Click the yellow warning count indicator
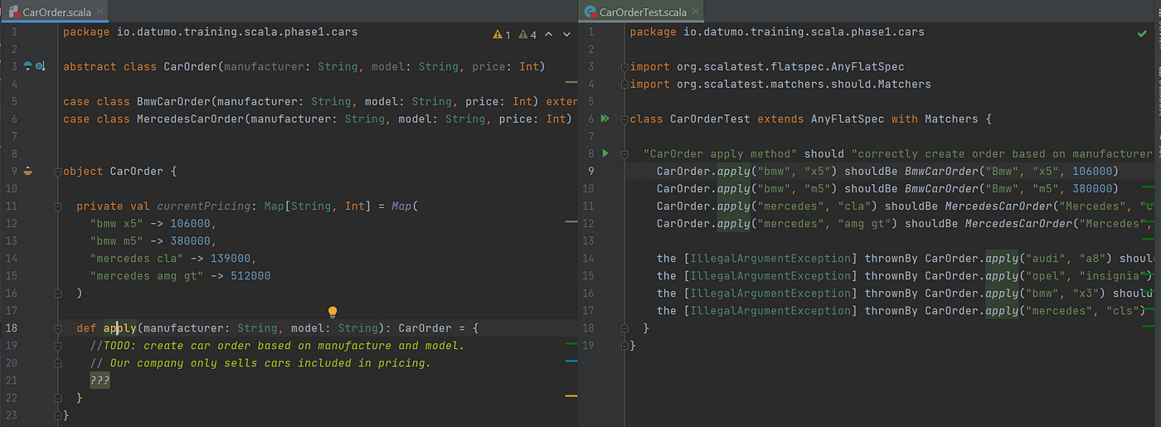The height and width of the screenshot is (427, 1161). [501, 35]
